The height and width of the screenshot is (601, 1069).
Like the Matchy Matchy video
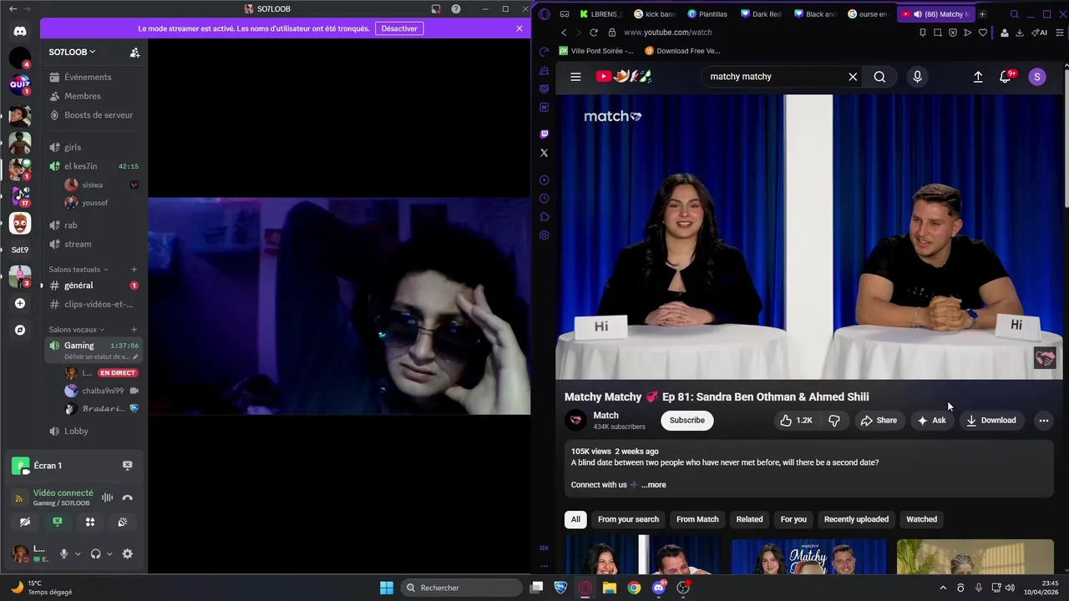point(796,421)
